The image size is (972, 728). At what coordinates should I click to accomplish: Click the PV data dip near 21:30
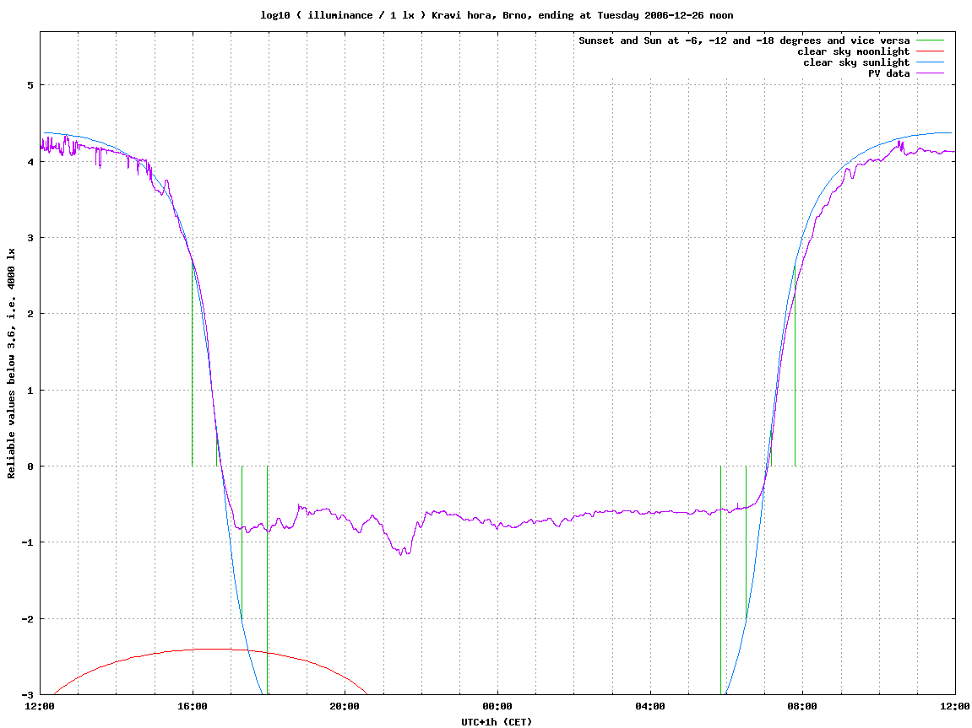pyautogui.click(x=402, y=551)
